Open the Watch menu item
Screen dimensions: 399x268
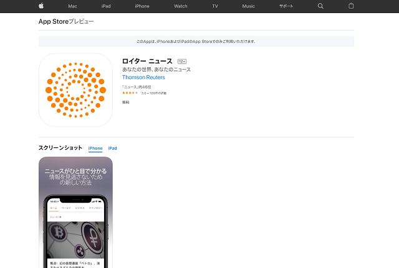181,6
